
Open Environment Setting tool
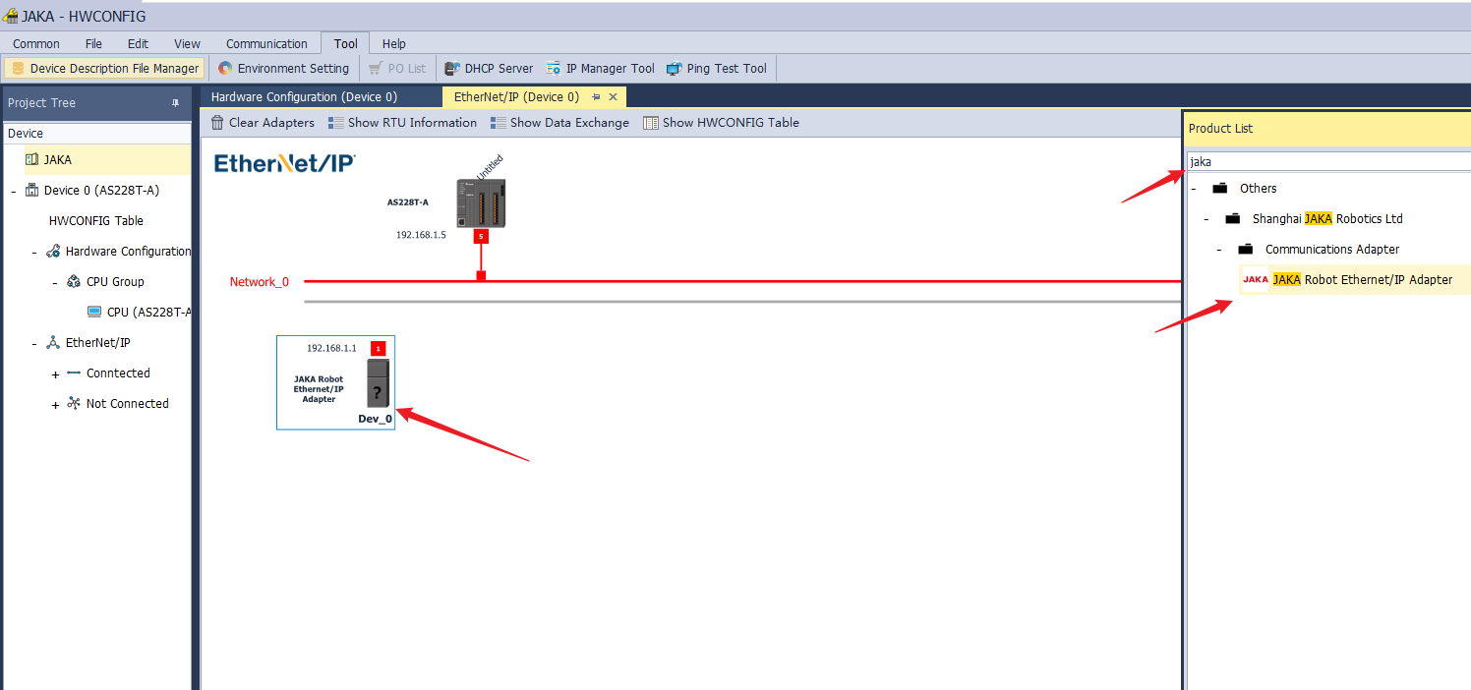point(283,69)
